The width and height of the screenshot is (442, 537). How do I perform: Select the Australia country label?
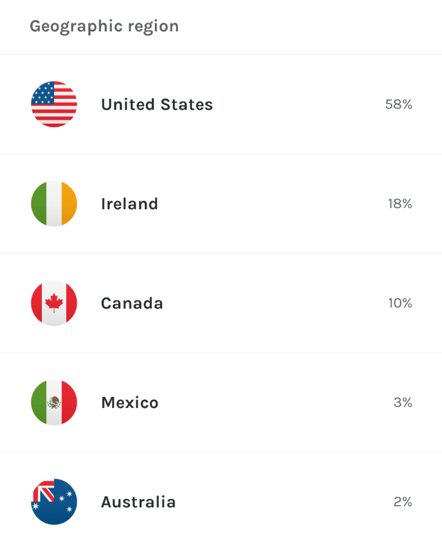(x=138, y=502)
